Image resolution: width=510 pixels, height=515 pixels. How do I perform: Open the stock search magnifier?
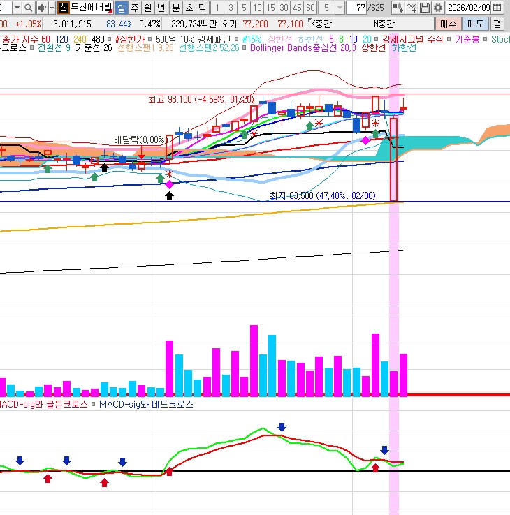tap(29, 8)
